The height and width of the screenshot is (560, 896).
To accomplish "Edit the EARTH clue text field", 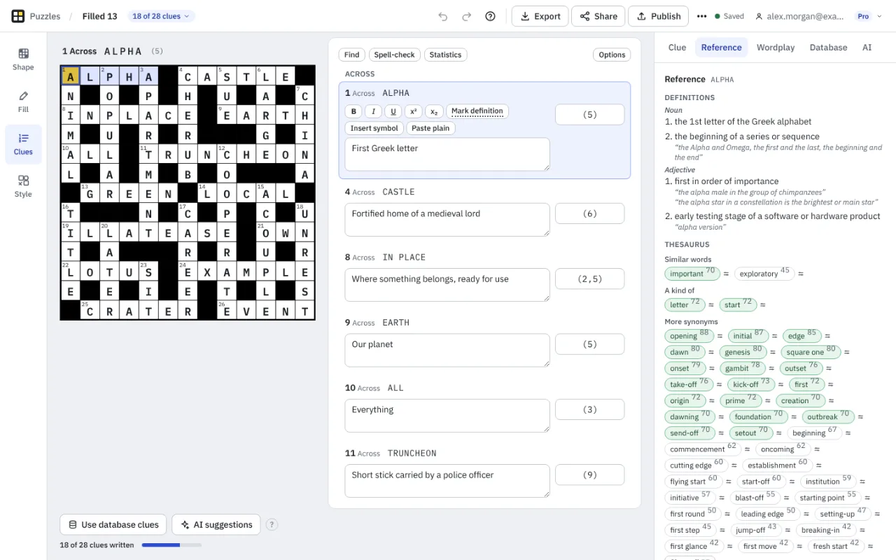I will point(447,350).
